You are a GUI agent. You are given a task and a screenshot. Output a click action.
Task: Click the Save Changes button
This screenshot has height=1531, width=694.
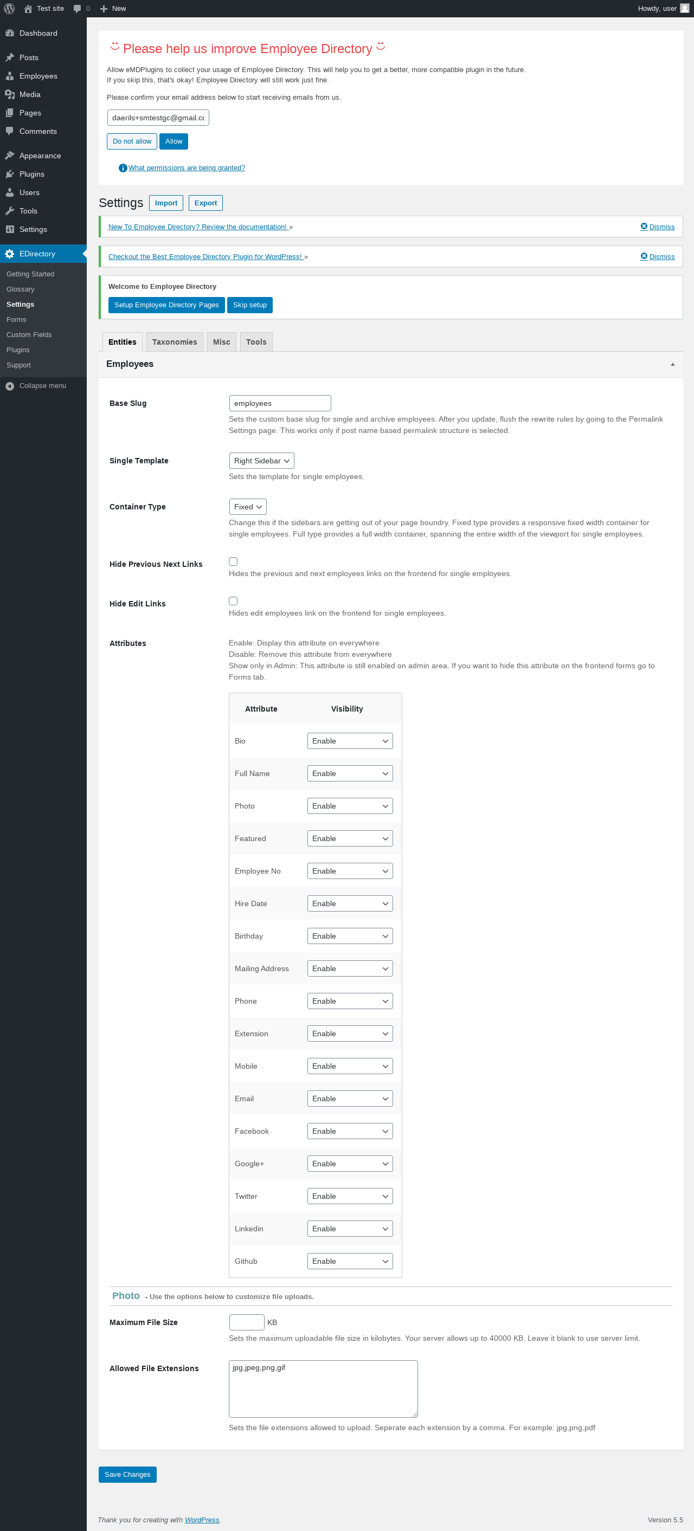coord(127,1475)
